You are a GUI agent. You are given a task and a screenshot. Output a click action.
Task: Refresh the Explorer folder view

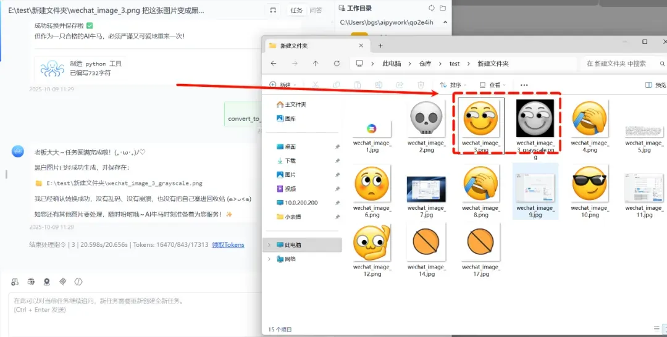click(x=337, y=64)
